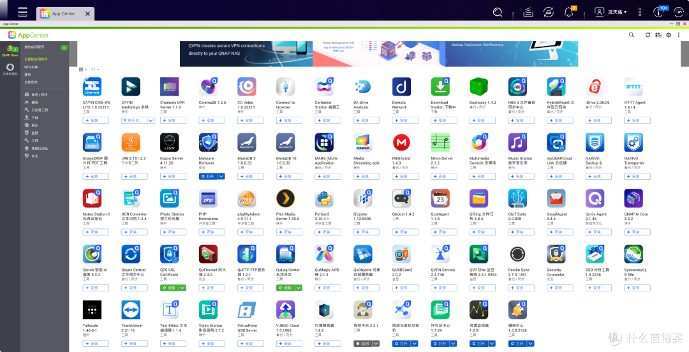Click the IDrive app icon
The image size is (689, 352).
point(595,87)
